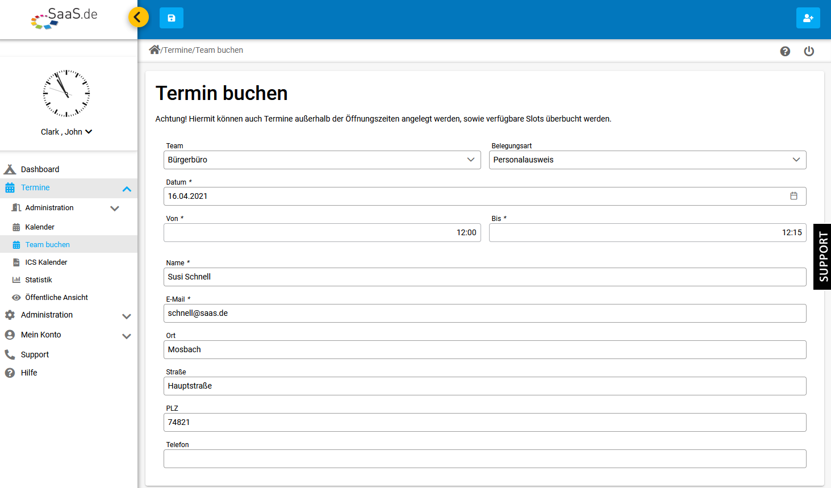Click the add user icon button
This screenshot has height=488, width=831.
[808, 18]
